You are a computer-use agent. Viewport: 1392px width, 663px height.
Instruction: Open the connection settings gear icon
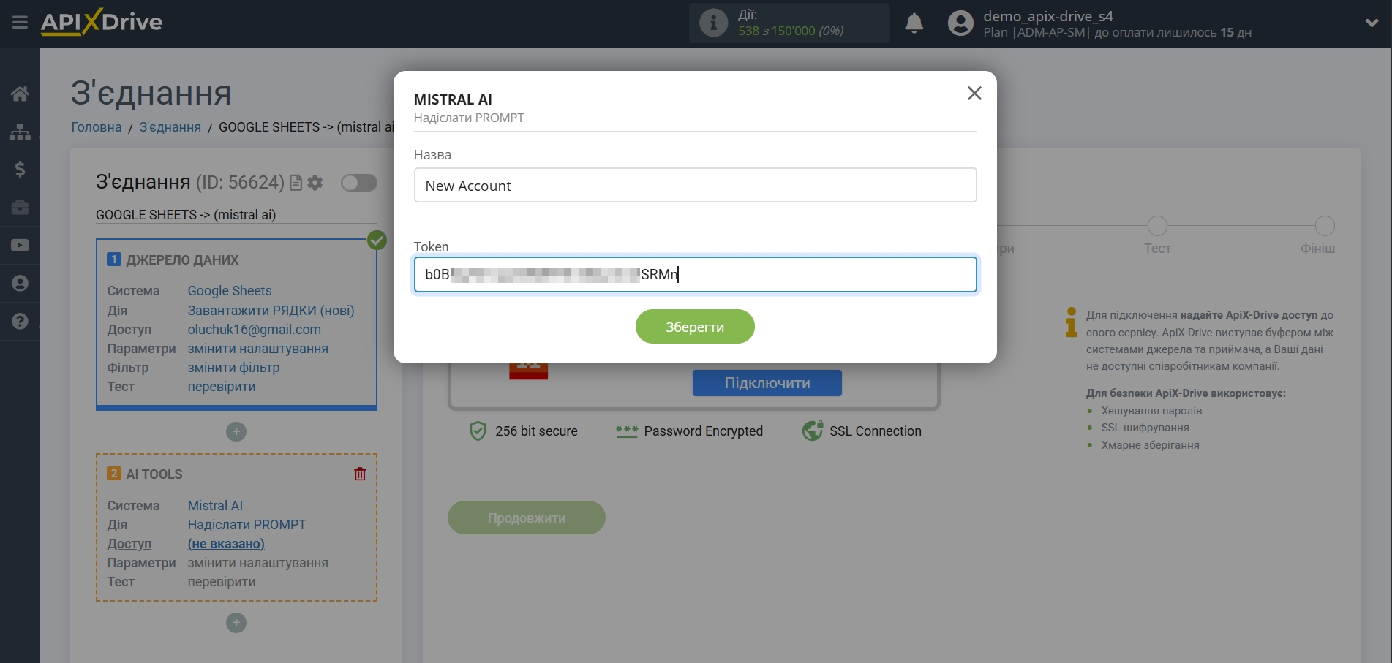click(315, 183)
